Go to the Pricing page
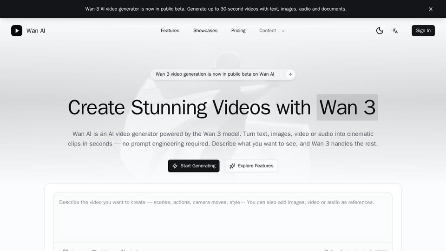446x251 pixels. point(238,31)
